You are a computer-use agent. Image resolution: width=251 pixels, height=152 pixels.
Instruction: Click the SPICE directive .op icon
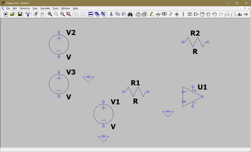(246, 14)
